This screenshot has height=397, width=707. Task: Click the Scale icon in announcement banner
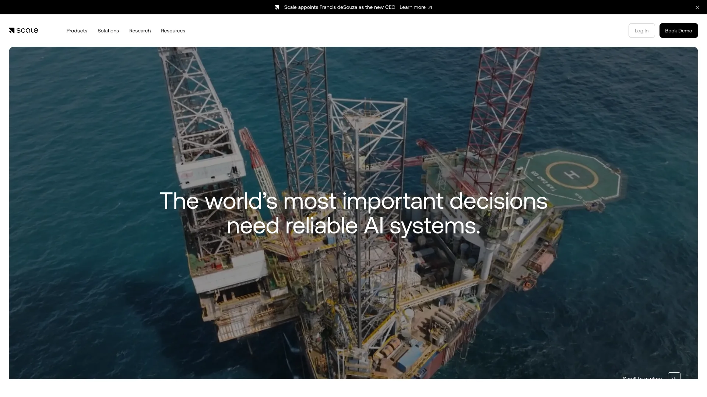[277, 7]
